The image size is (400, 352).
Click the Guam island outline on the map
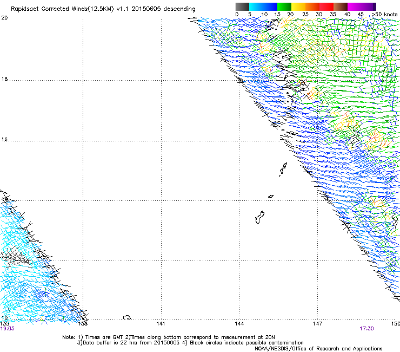[x=259, y=217]
